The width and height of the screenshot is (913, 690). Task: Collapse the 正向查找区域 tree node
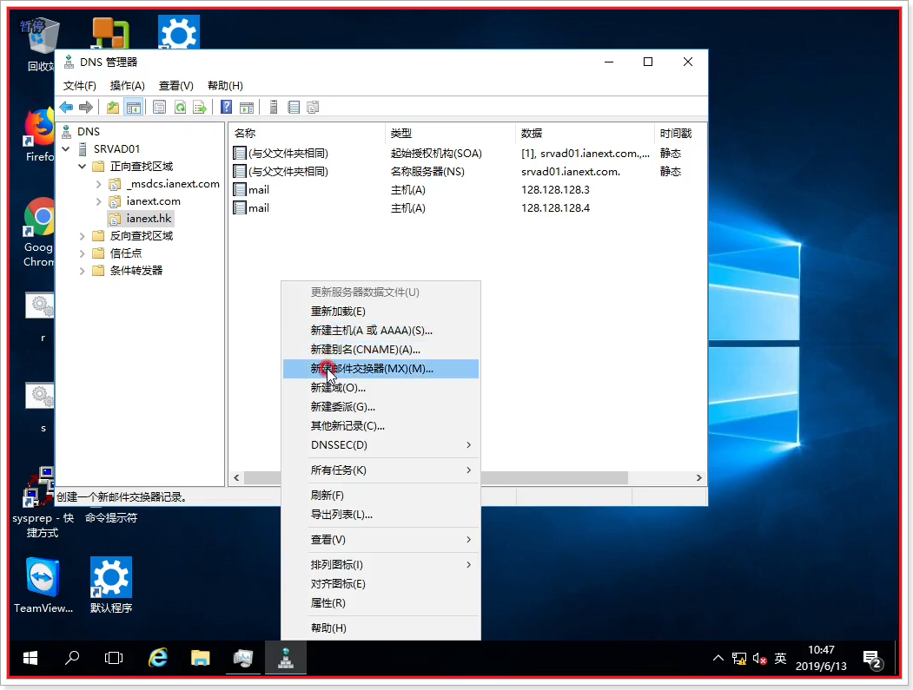pyautogui.click(x=83, y=167)
